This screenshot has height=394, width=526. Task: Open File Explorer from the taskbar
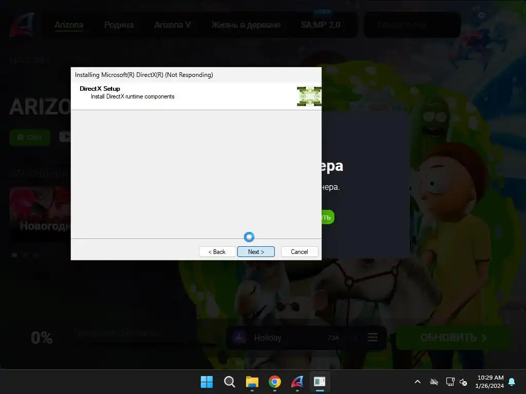pos(252,382)
